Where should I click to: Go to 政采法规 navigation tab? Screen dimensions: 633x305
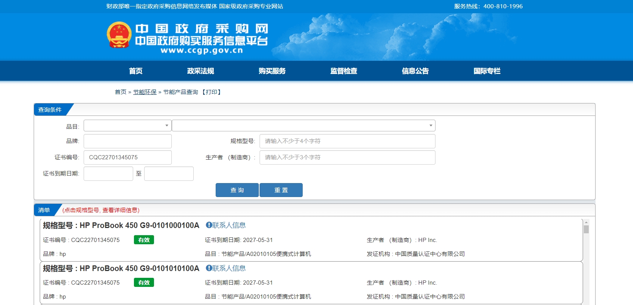(x=201, y=71)
